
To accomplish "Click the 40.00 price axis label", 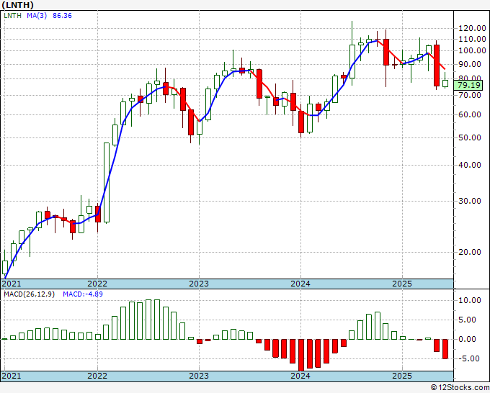I will (x=470, y=165).
